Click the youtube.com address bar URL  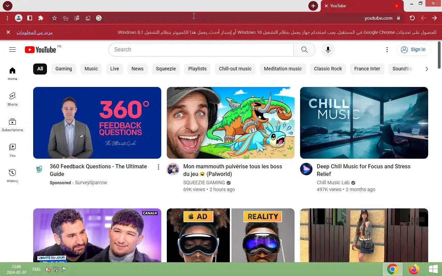point(378,18)
